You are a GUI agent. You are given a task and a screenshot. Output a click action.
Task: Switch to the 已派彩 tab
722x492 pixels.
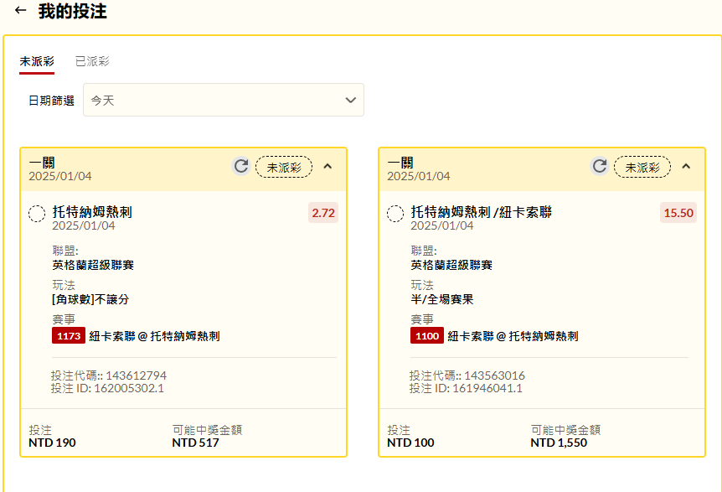pyautogui.click(x=92, y=61)
